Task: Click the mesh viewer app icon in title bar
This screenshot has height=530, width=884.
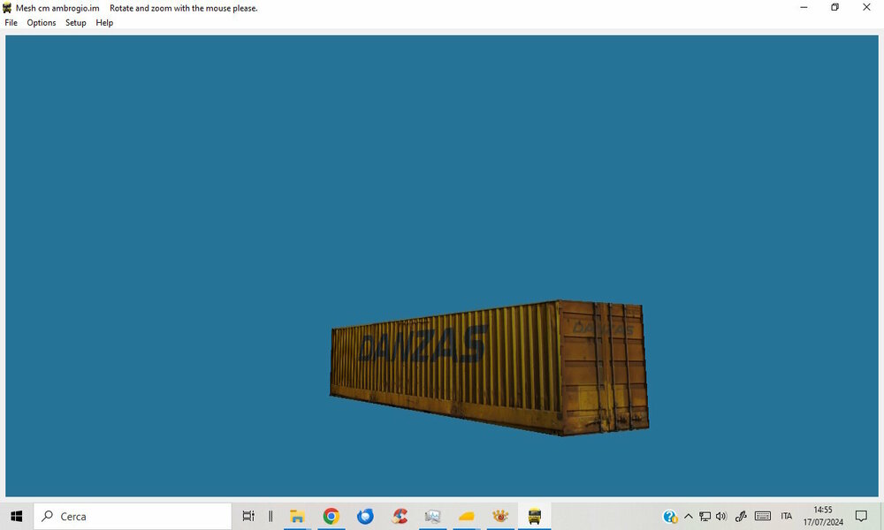Action: (7, 8)
